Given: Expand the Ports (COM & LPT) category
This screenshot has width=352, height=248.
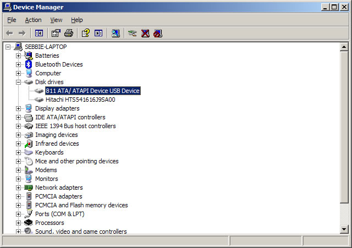Looking at the screenshot, I should pyautogui.click(x=18, y=214).
